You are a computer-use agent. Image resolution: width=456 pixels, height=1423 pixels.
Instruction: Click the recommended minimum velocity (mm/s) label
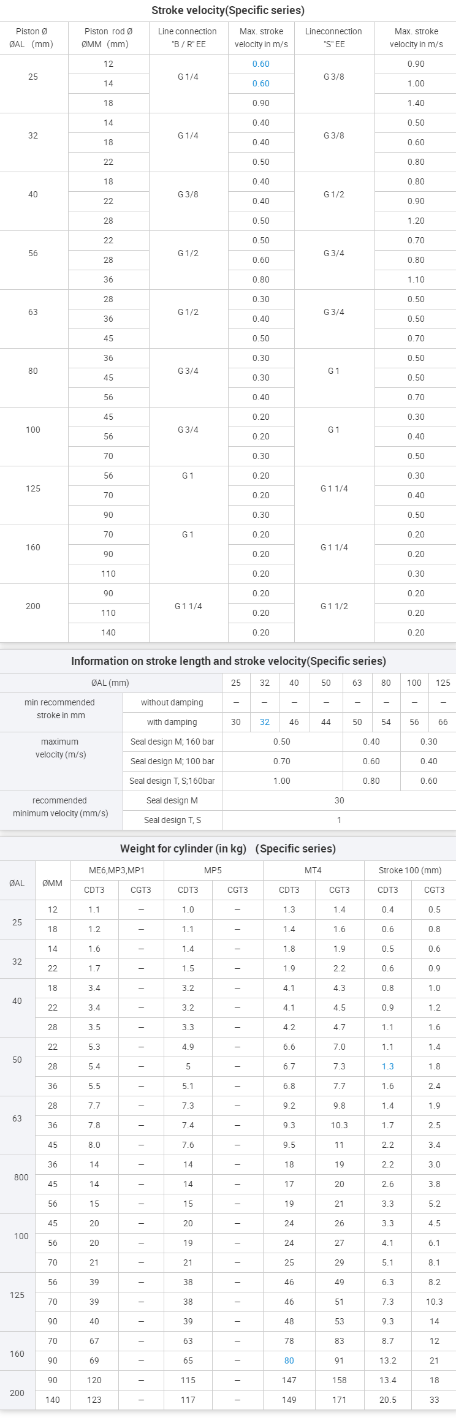(x=60, y=807)
